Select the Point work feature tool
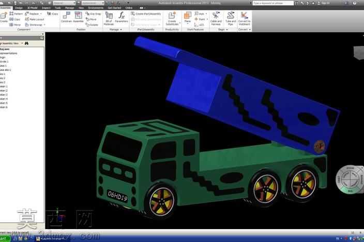Screen dimensions: 364x242 click(200, 20)
